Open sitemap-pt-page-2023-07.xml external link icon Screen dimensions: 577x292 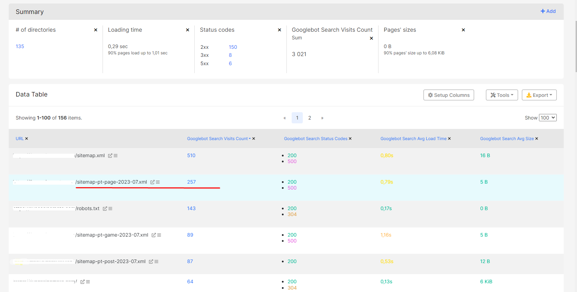pyautogui.click(x=152, y=182)
